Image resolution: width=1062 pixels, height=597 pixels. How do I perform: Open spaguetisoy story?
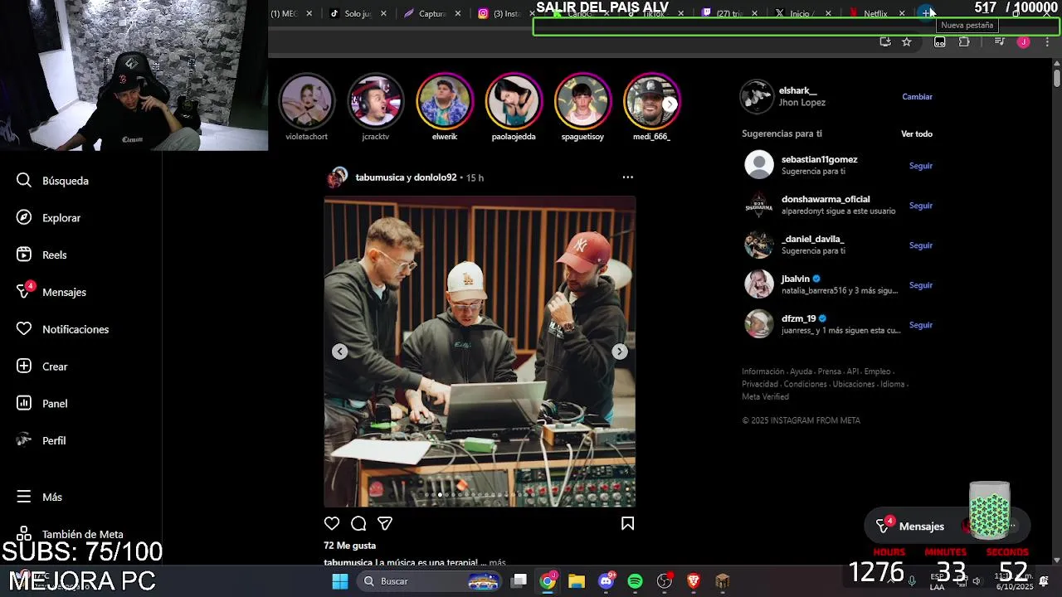[x=582, y=107]
